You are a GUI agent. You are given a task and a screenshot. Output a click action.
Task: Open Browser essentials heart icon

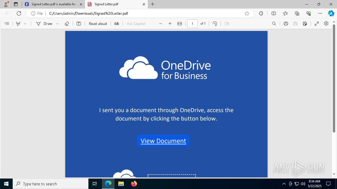coord(309,13)
